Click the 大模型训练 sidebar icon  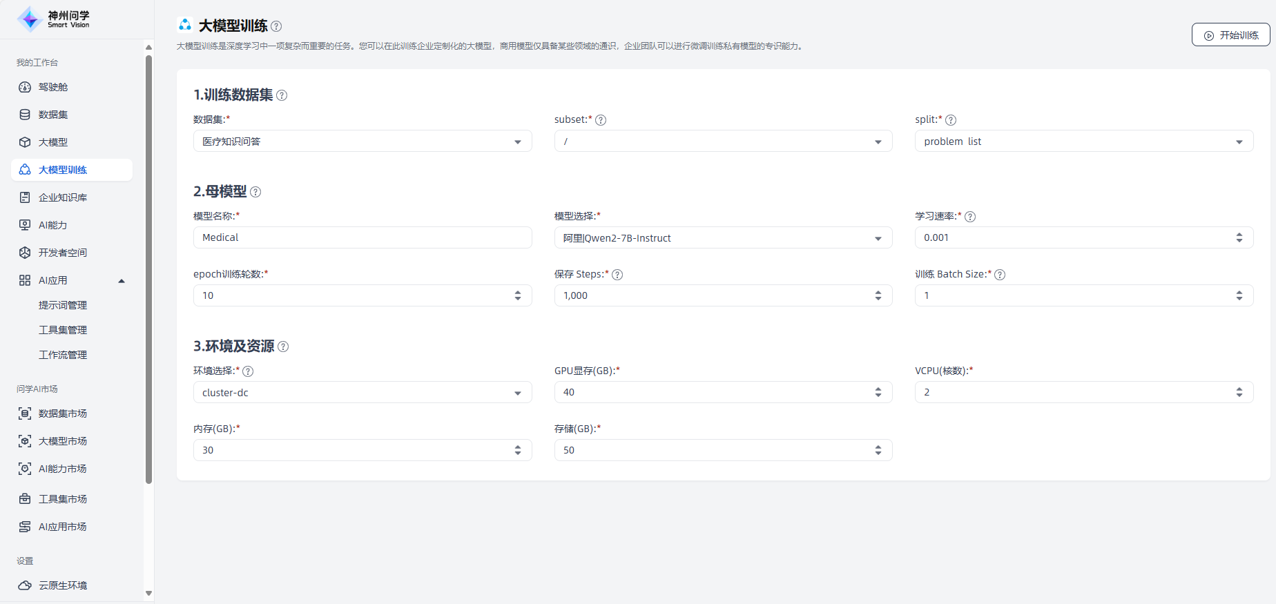[25, 170]
